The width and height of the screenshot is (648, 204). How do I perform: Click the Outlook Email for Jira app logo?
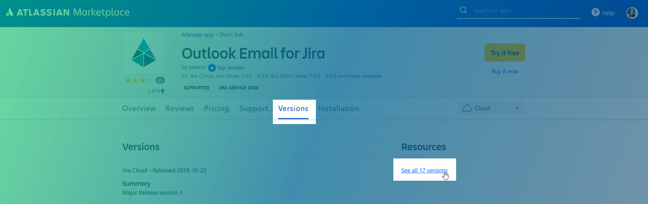click(x=143, y=53)
